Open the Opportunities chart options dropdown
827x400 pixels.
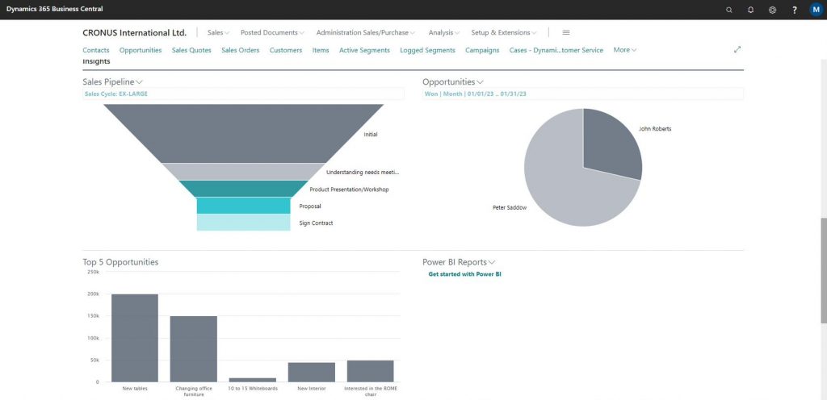pyautogui.click(x=480, y=82)
